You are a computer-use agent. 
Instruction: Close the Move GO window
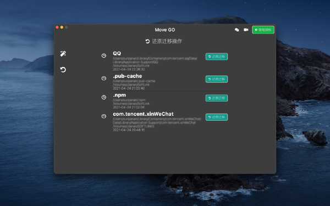point(57,27)
